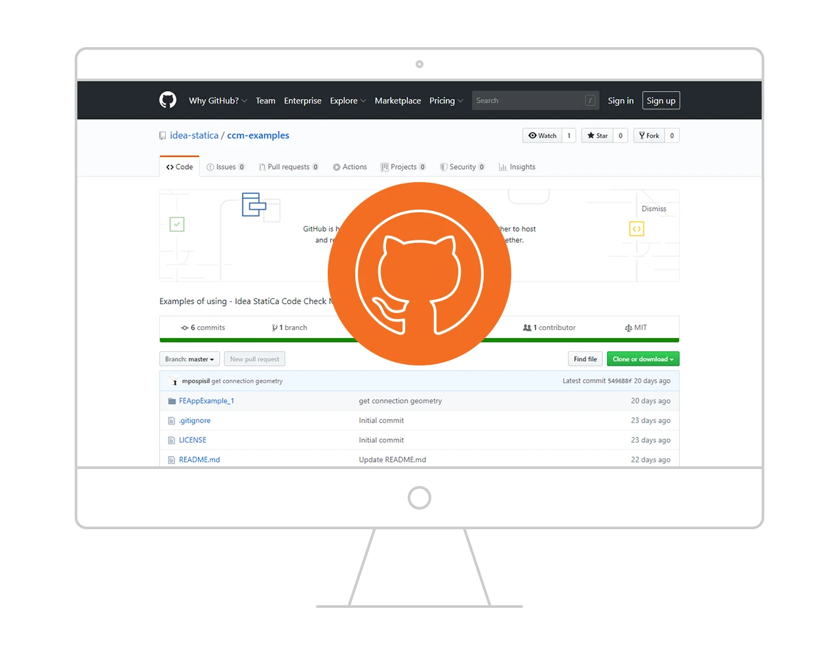
Task: Star the repository
Action: pos(597,136)
